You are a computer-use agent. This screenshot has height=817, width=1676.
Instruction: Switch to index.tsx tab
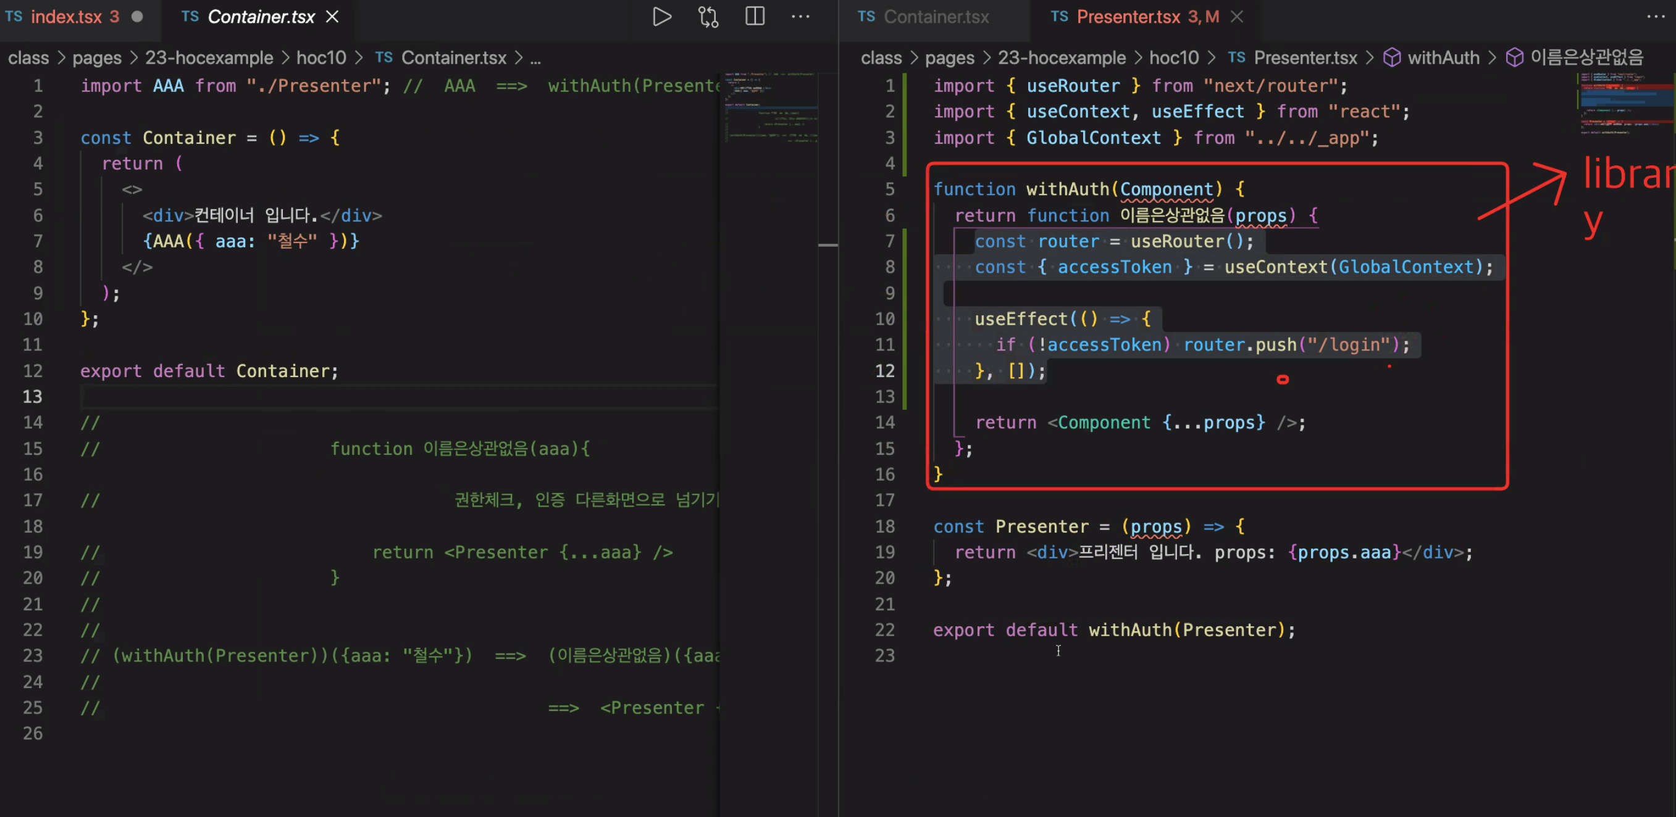pos(65,17)
